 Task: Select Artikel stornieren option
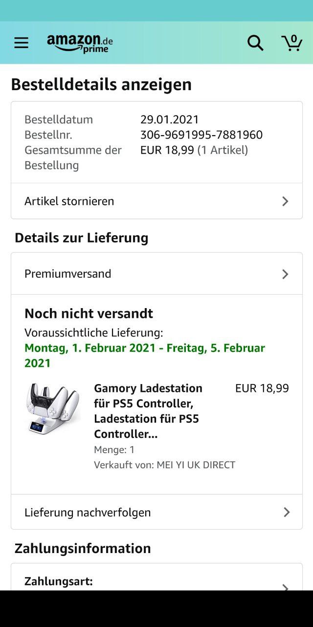tap(69, 201)
